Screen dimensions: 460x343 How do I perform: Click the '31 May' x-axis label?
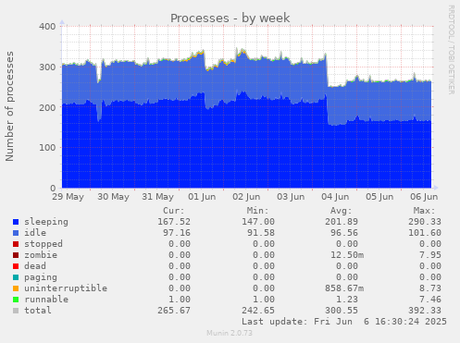(x=157, y=197)
